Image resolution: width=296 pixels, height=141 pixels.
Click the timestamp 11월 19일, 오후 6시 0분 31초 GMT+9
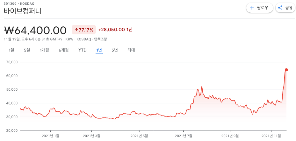[x=33, y=39]
